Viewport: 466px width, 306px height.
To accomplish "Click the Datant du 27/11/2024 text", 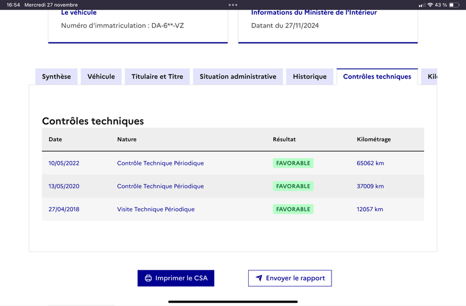I will click(285, 26).
